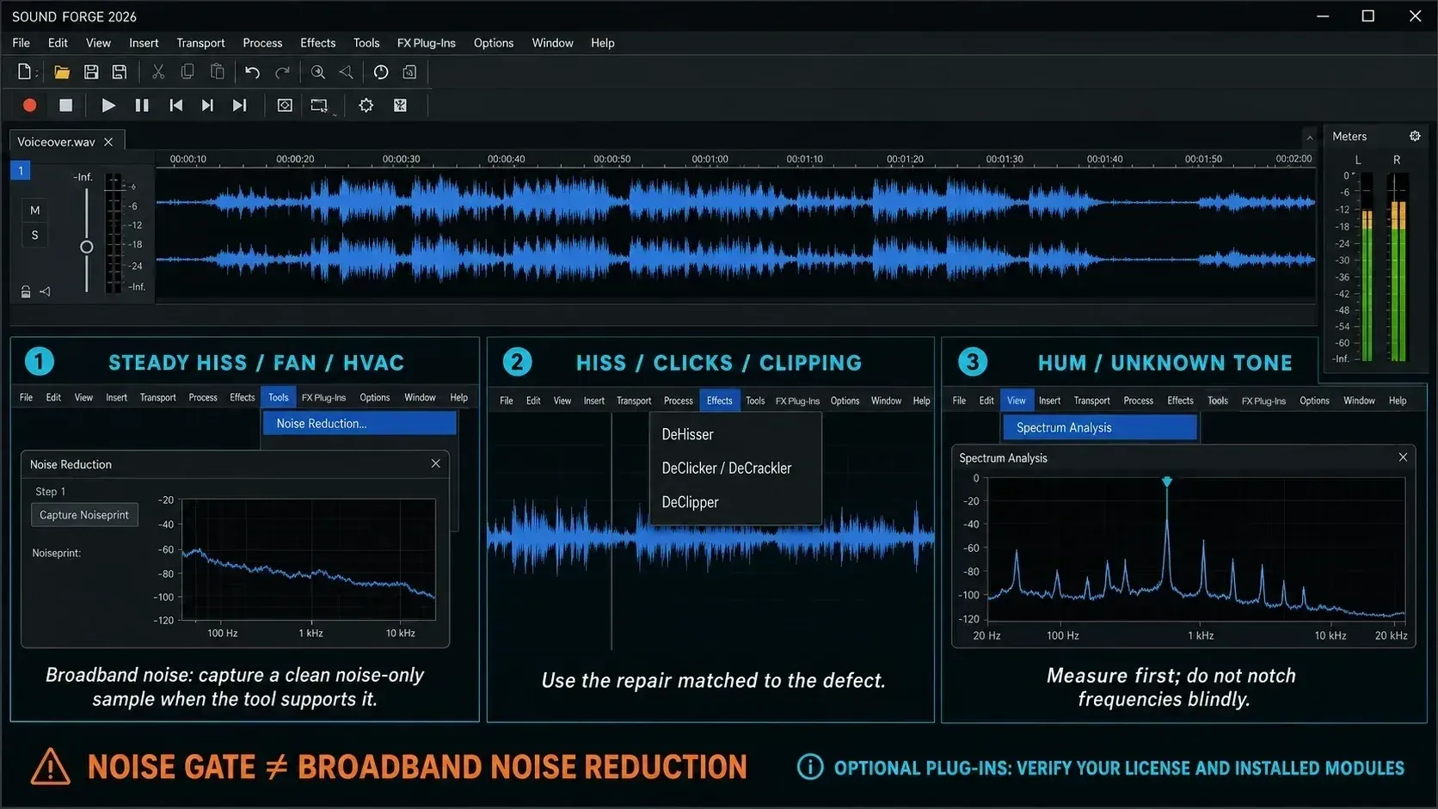
Task: Redo the last undone action
Action: click(282, 72)
